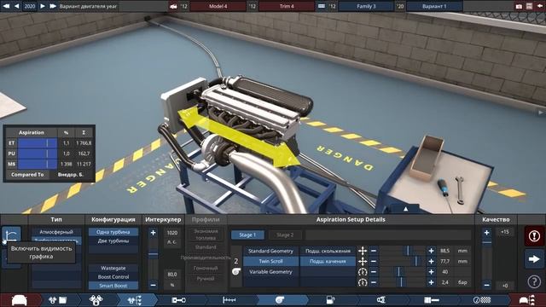Click compressor size cross-arrows icon for 88.5 mm
Image resolution: width=546 pixels, height=307 pixels.
pos(363,251)
